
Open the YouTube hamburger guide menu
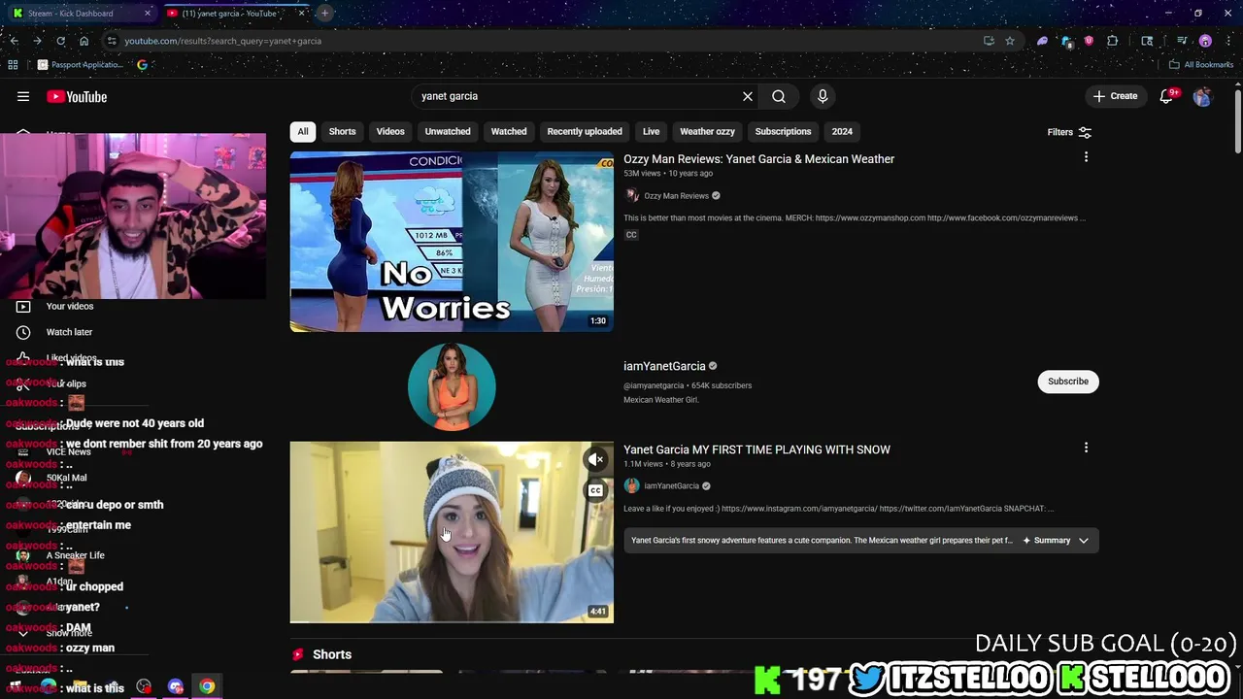(x=23, y=96)
